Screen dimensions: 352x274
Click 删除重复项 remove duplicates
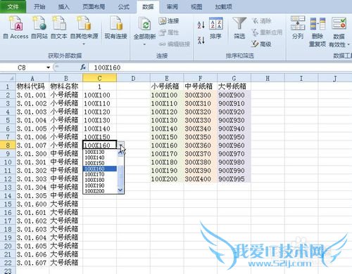(318, 32)
